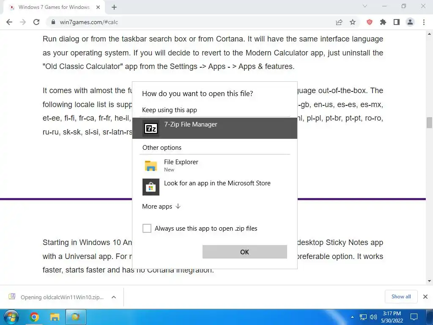Expand More apps list
This screenshot has width=433, height=325.
click(x=161, y=207)
